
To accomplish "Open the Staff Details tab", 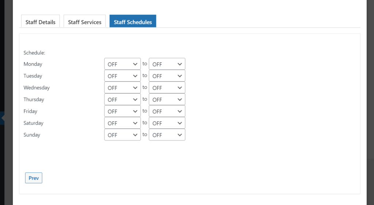I will point(41,21).
